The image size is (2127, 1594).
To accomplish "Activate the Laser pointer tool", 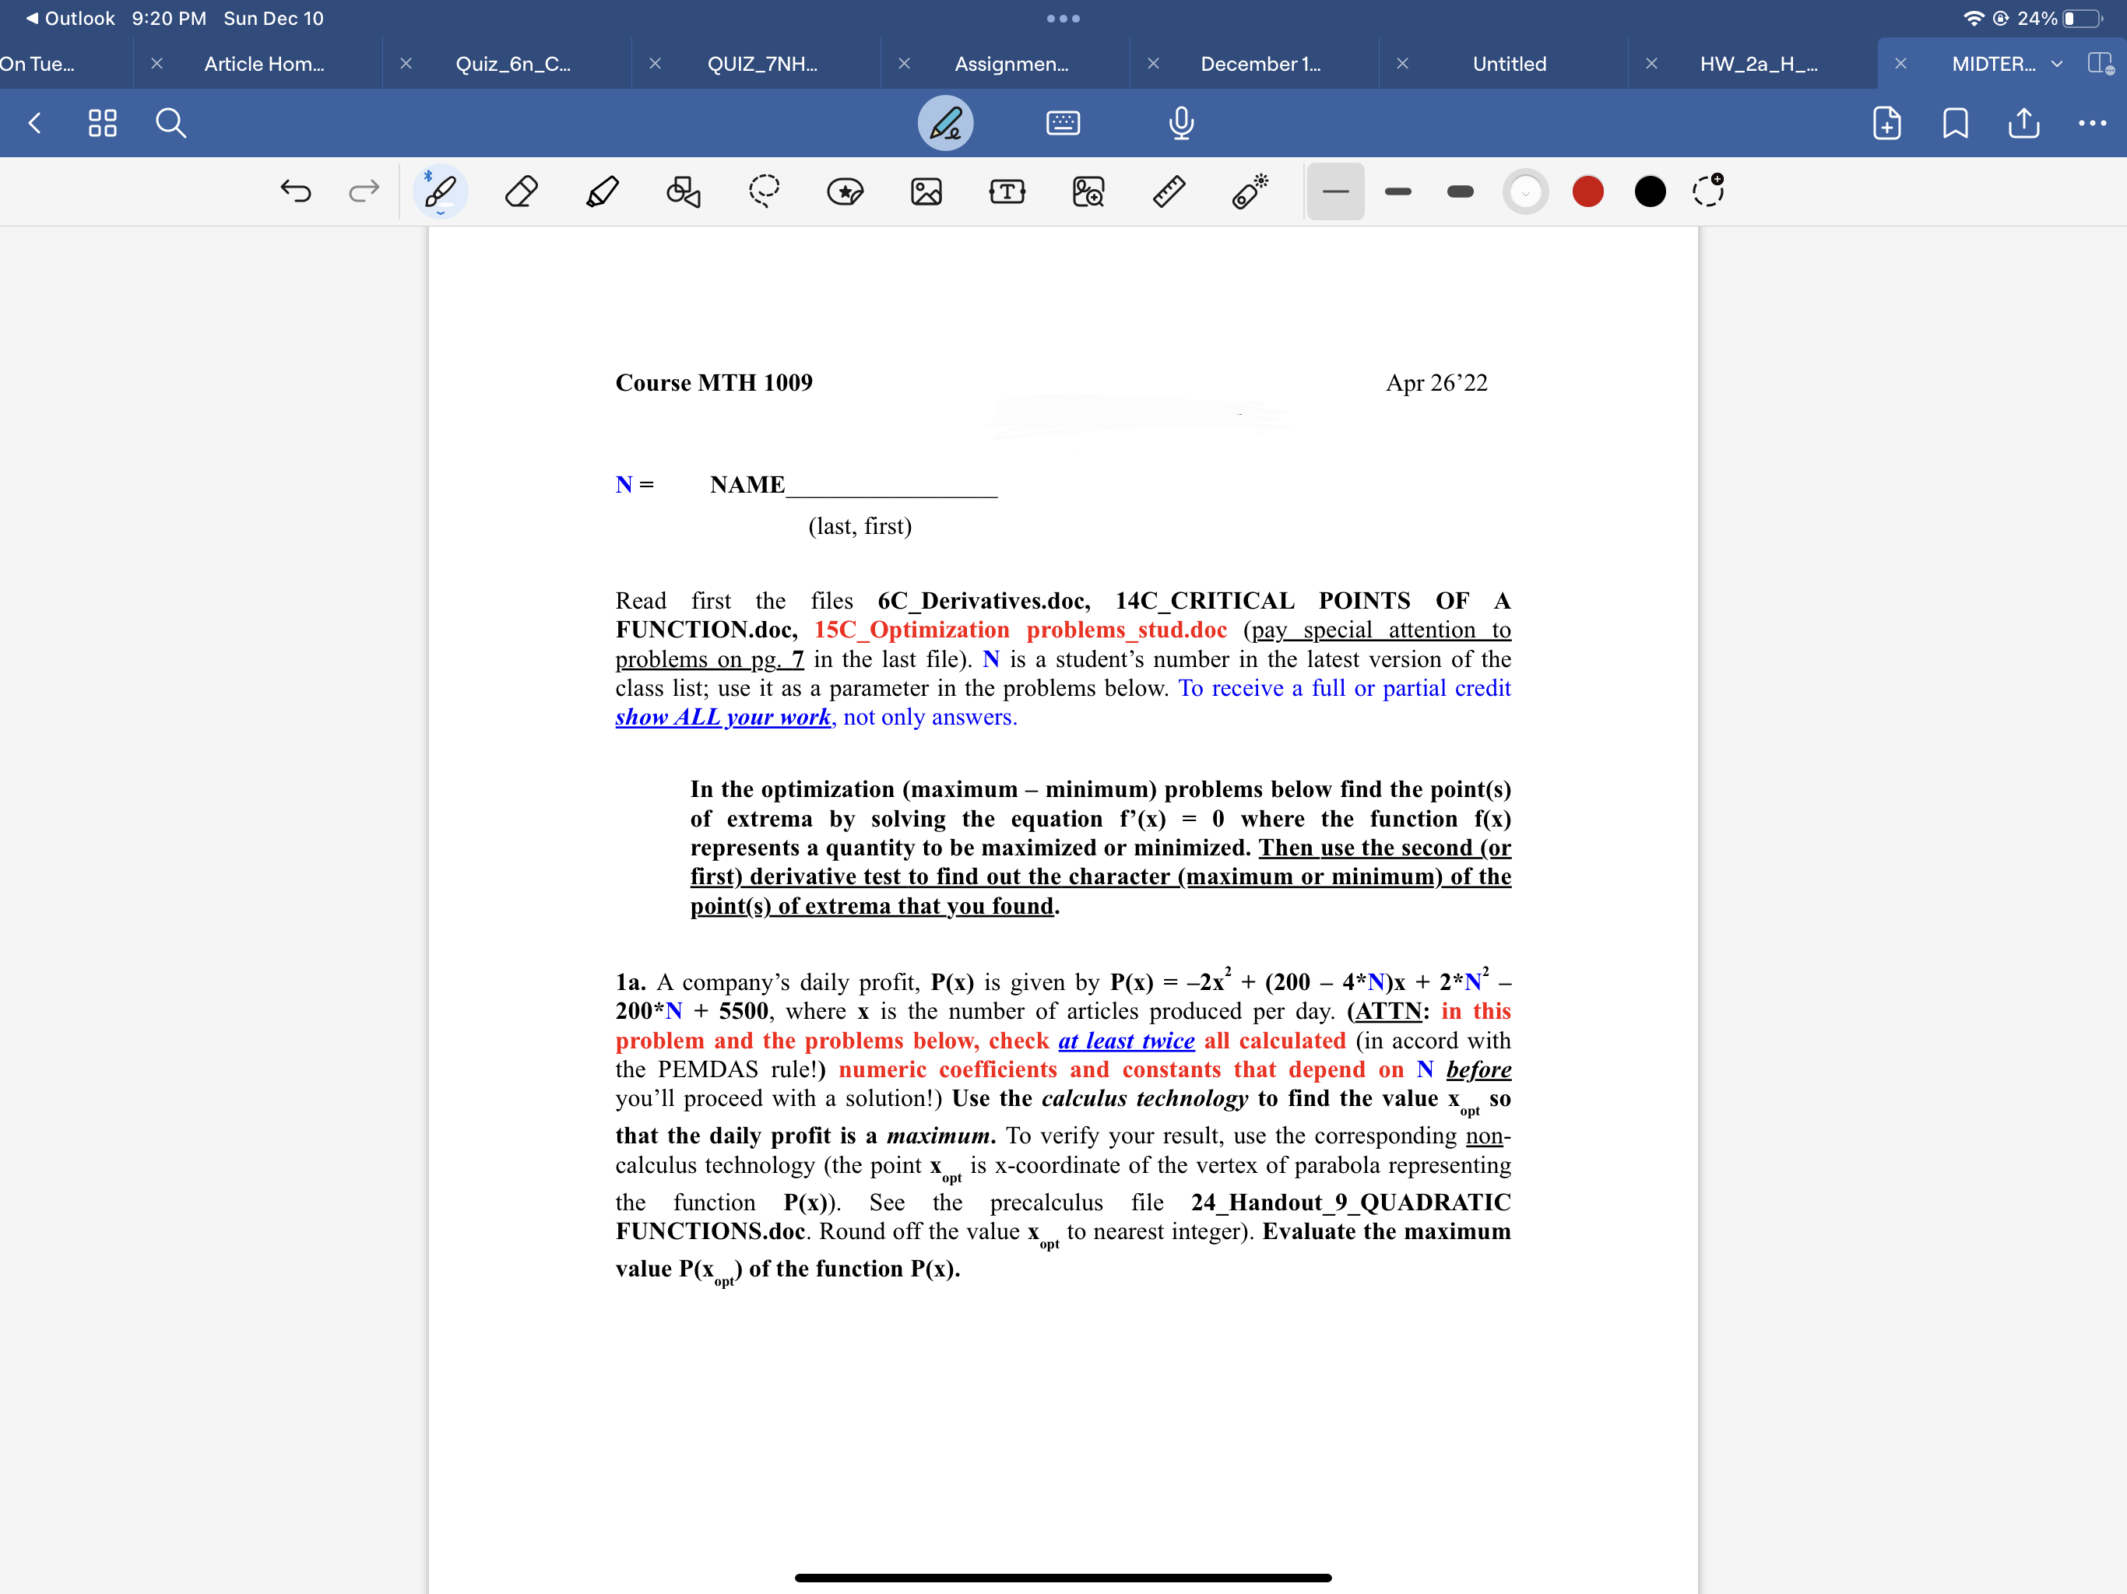I will tap(1249, 191).
